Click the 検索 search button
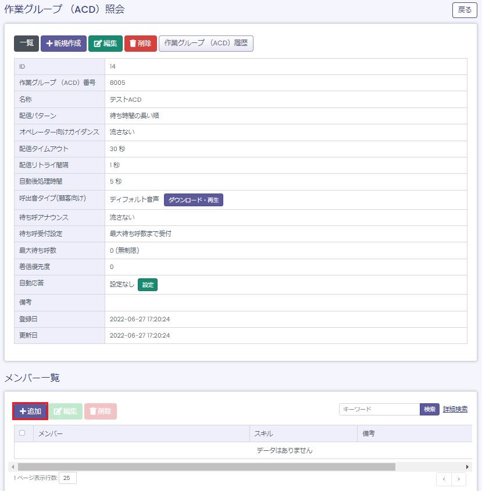The height and width of the screenshot is (491, 482). (x=430, y=410)
